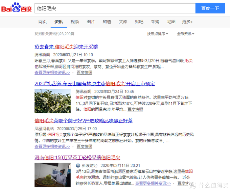
Task: Open the 地图 tab
Action: point(171,22)
